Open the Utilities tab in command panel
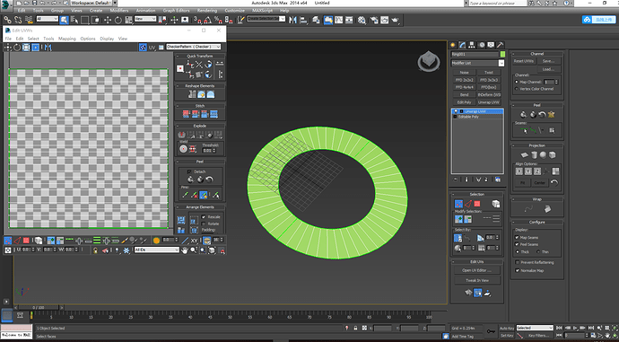 [x=501, y=45]
